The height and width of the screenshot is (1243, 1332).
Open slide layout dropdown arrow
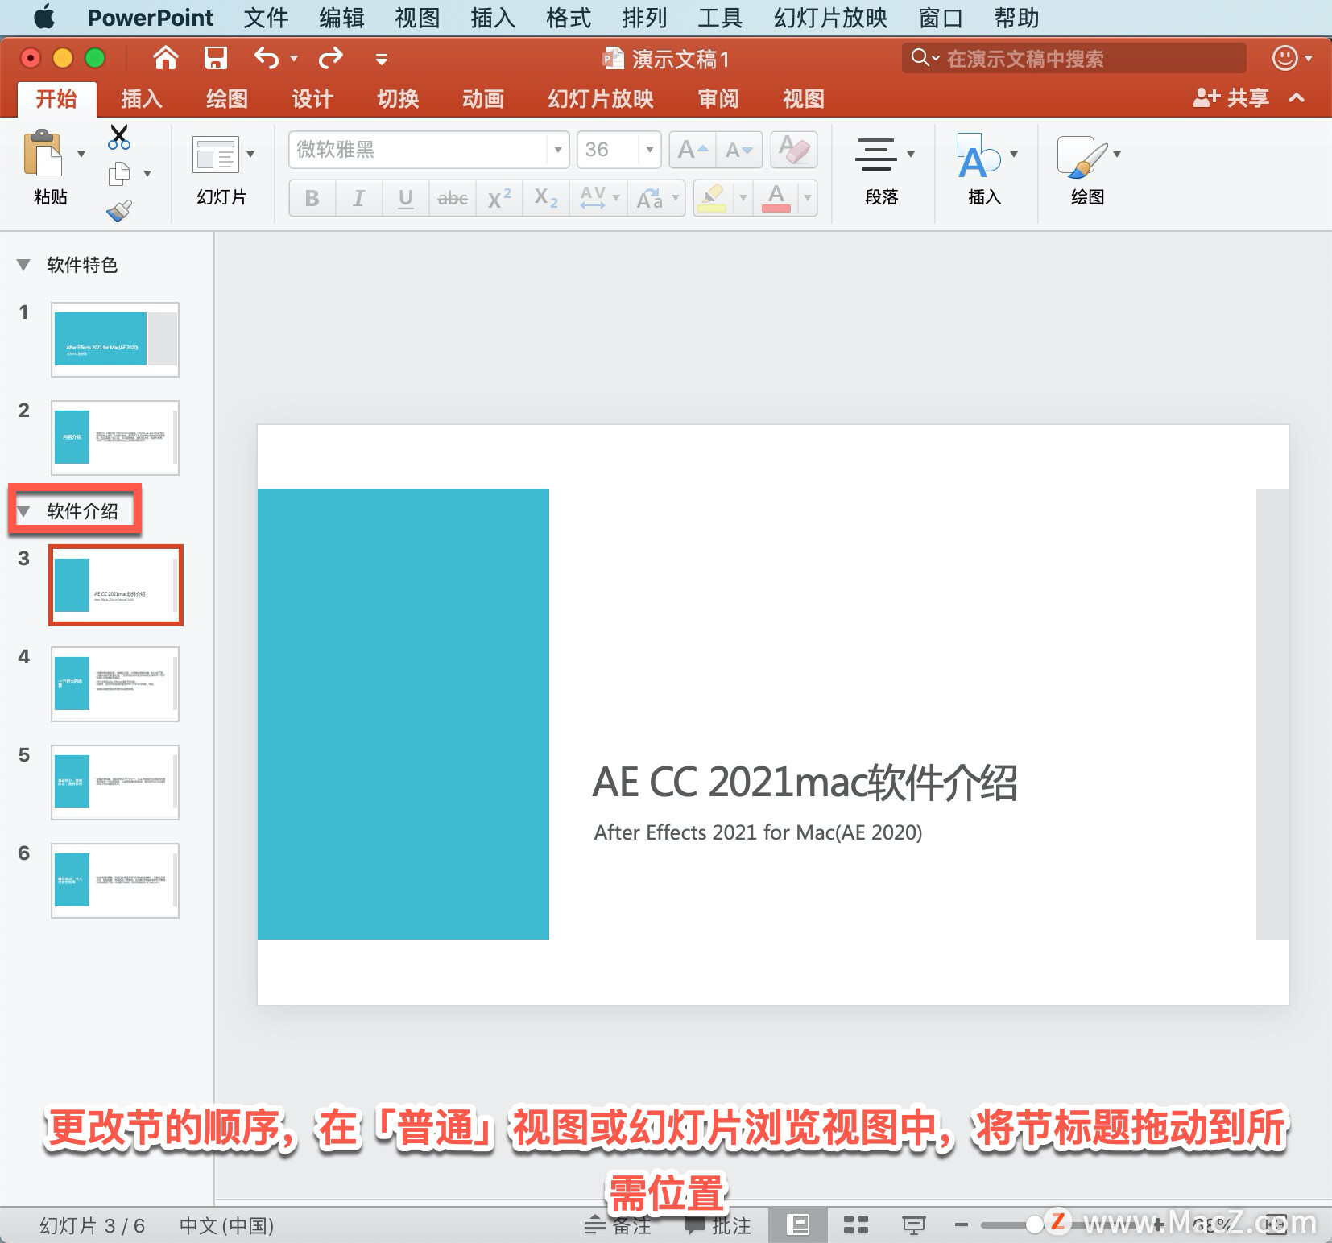250,154
